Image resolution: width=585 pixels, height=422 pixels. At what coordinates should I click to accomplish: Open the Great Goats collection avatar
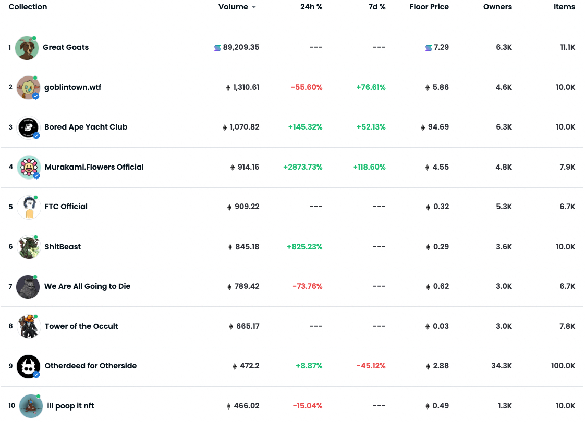(x=27, y=48)
